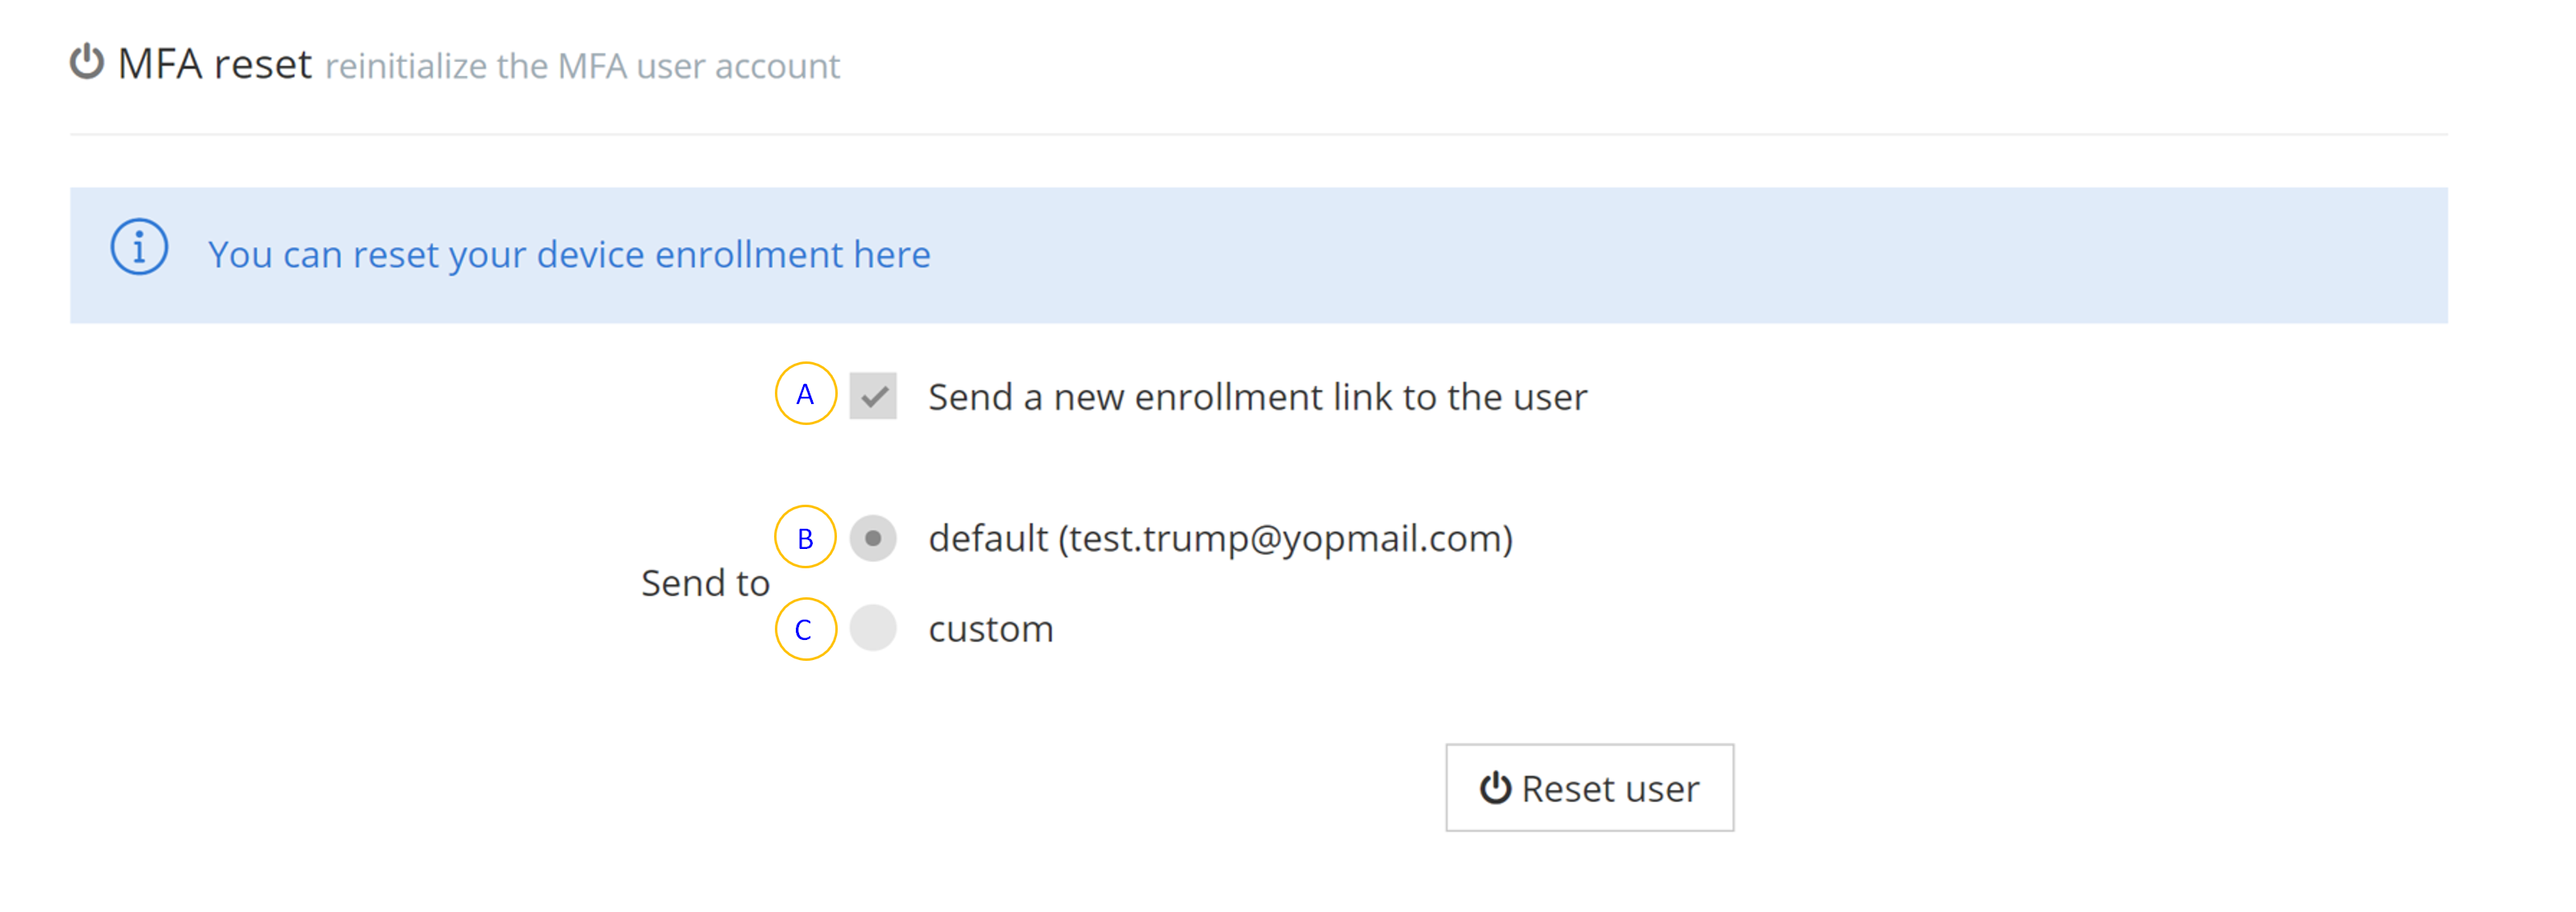This screenshot has height=912, width=2576.
Task: Click the power icon beside MFA reset heading
Action: coord(87,62)
